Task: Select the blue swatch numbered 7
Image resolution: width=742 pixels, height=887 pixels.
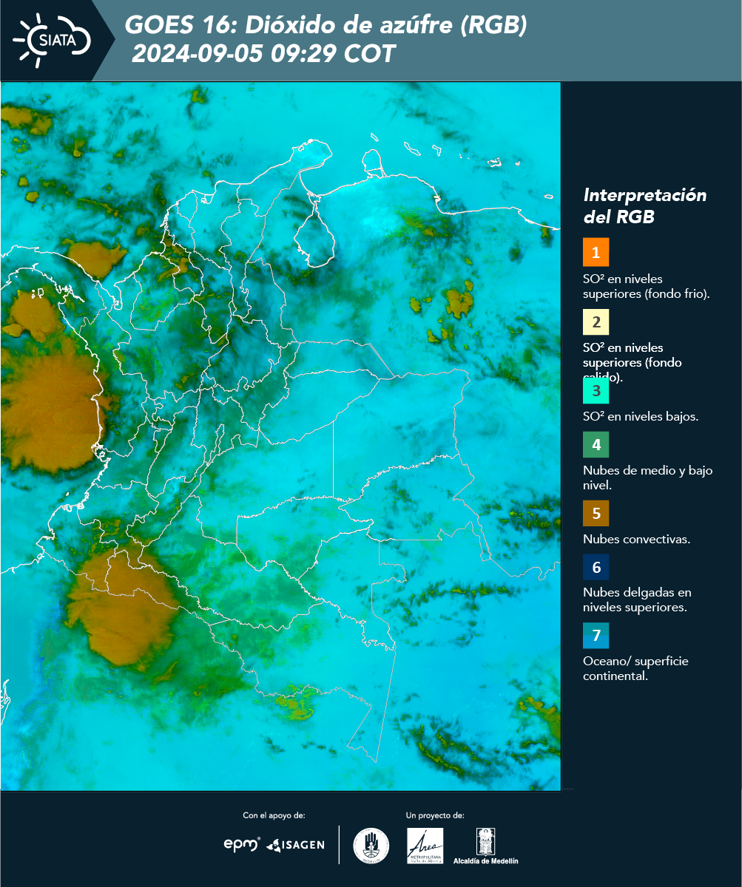Action: [x=596, y=635]
